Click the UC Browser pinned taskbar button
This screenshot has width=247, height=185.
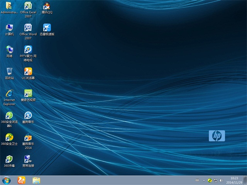(x=21, y=180)
